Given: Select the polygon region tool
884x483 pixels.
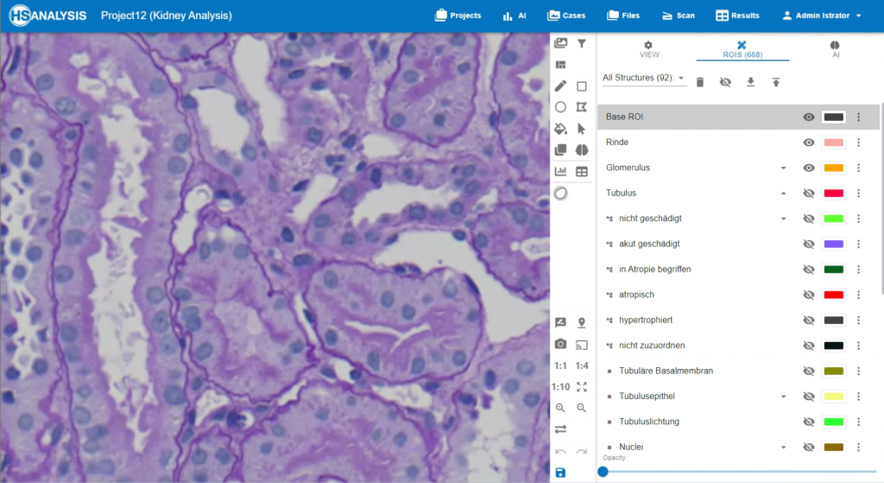Looking at the screenshot, I should (582, 107).
